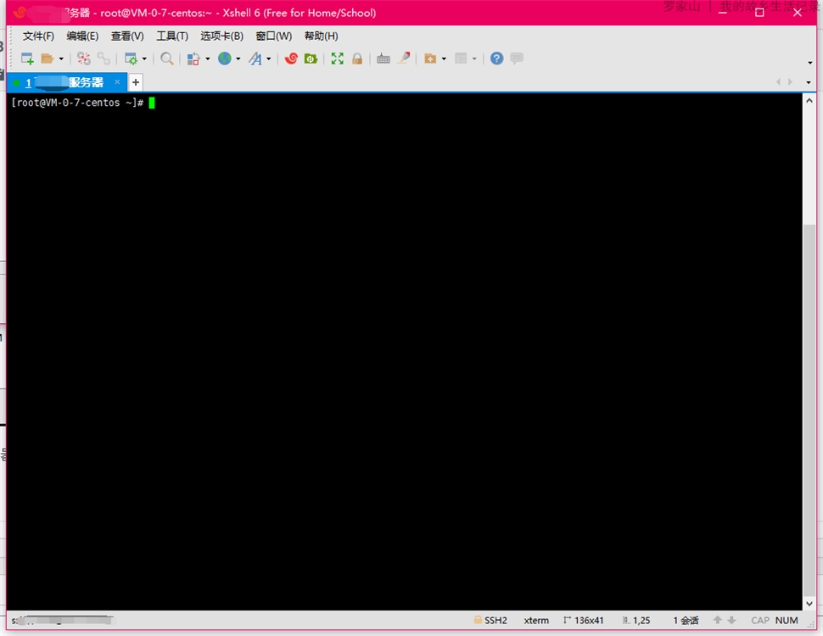Expand the globe icon dropdown arrow
The height and width of the screenshot is (636, 823).
point(238,59)
